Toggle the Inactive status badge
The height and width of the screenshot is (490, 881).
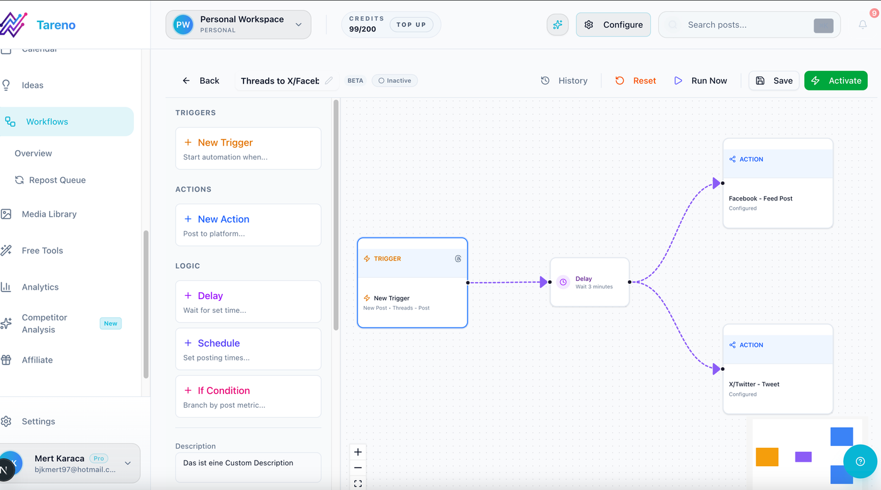tap(395, 80)
